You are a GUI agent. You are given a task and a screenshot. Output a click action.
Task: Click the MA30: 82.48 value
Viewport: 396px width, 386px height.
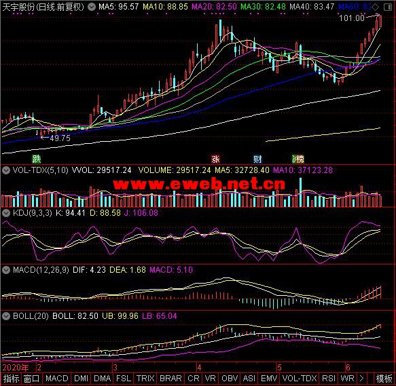pos(263,7)
